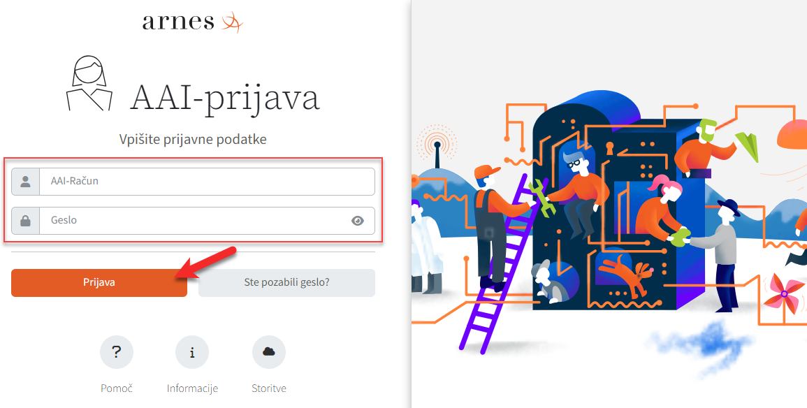Open the Informacije info icon
807x408 pixels.
pos(192,352)
